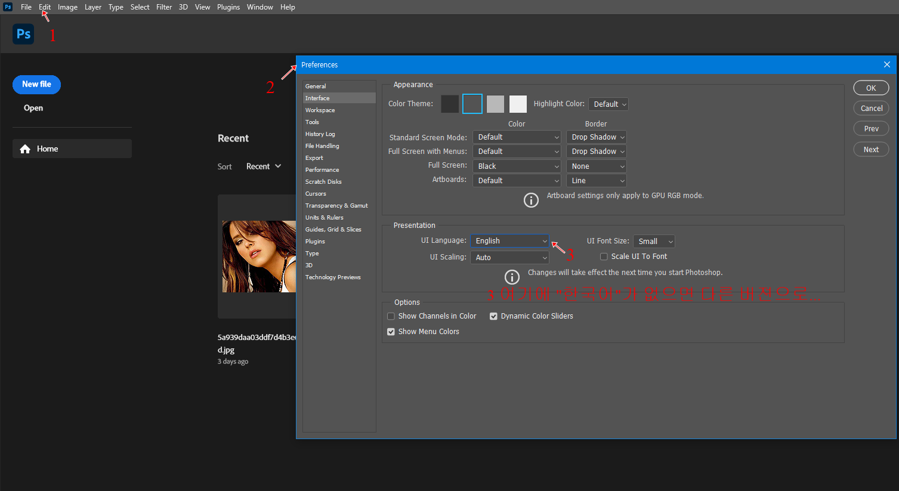The height and width of the screenshot is (491, 899).
Task: Uncheck Show Menu Colors
Action: [x=391, y=332]
